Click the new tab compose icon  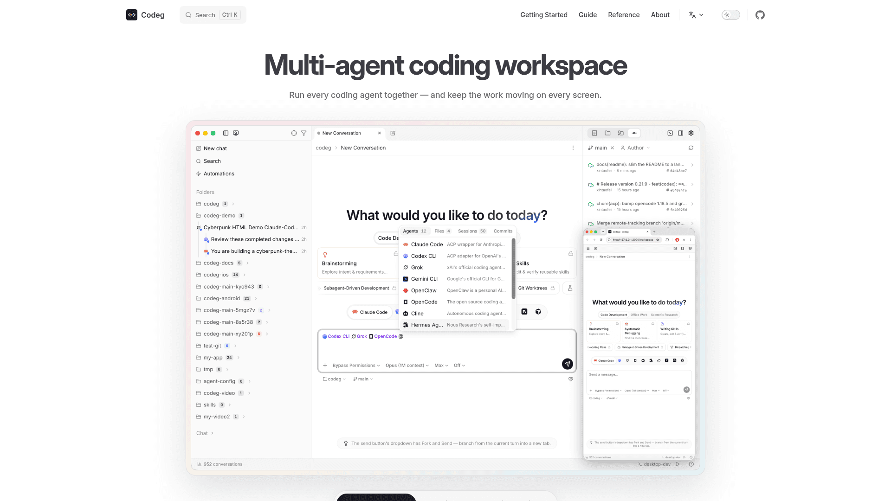coord(393,133)
